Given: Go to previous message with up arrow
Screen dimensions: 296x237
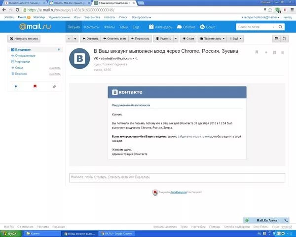Looking at the screenshot, I should [69, 39].
